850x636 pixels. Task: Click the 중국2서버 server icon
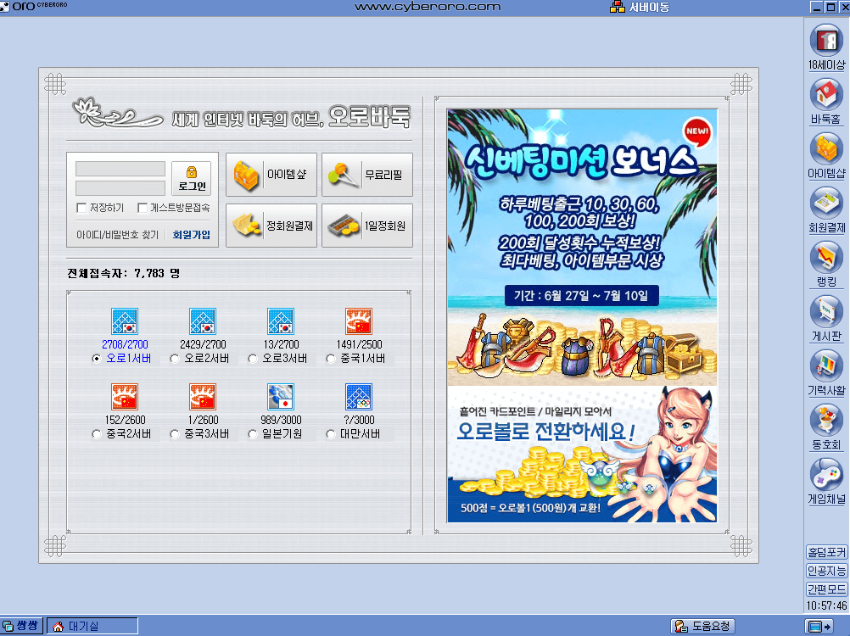[125, 397]
